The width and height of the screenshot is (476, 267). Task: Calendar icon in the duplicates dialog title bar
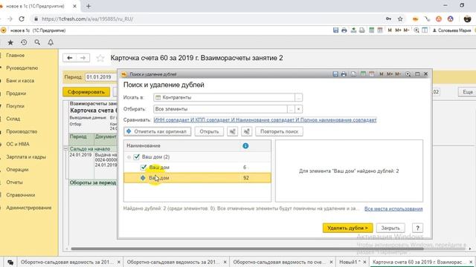[x=372, y=74]
